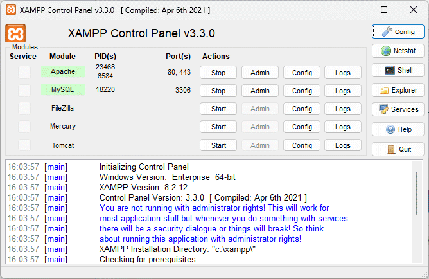Viewport: 429px width, 279px height.
Task: Click the blue administrator rights warning line
Action: pyautogui.click(x=214, y=208)
